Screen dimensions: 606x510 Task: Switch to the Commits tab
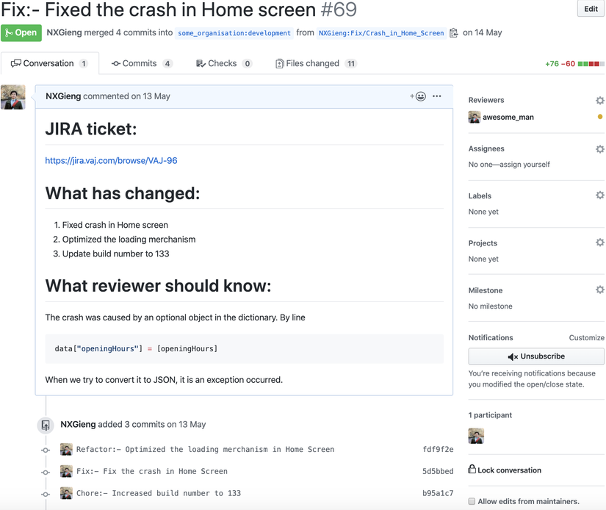(x=141, y=64)
